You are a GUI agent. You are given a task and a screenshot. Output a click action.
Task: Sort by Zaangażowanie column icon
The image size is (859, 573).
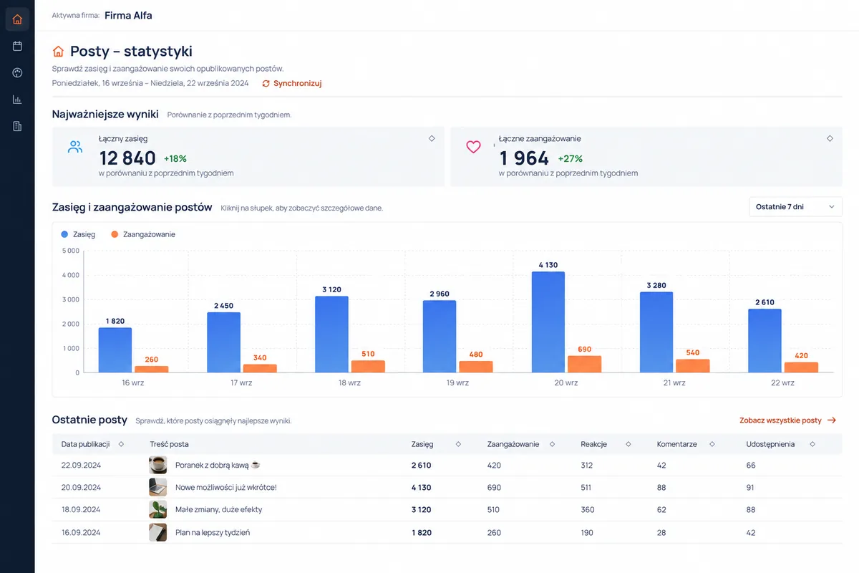(x=552, y=444)
